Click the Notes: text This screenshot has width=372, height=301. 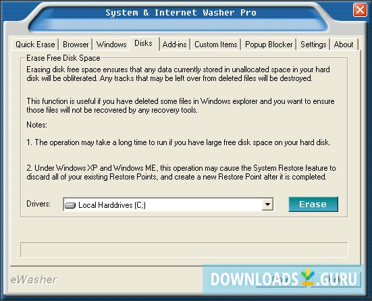coord(36,125)
